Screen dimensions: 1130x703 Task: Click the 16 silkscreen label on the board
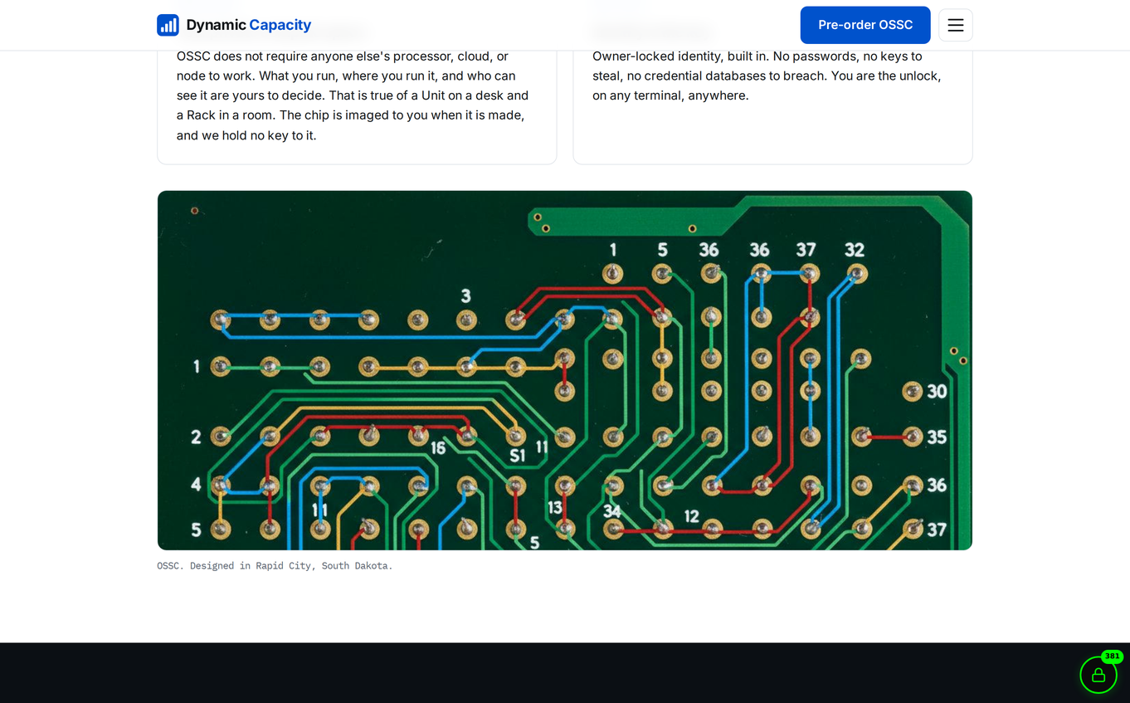pos(438,448)
